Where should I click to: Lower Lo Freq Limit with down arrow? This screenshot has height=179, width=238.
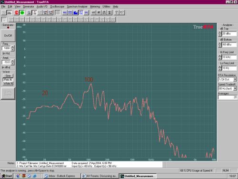(220, 70)
